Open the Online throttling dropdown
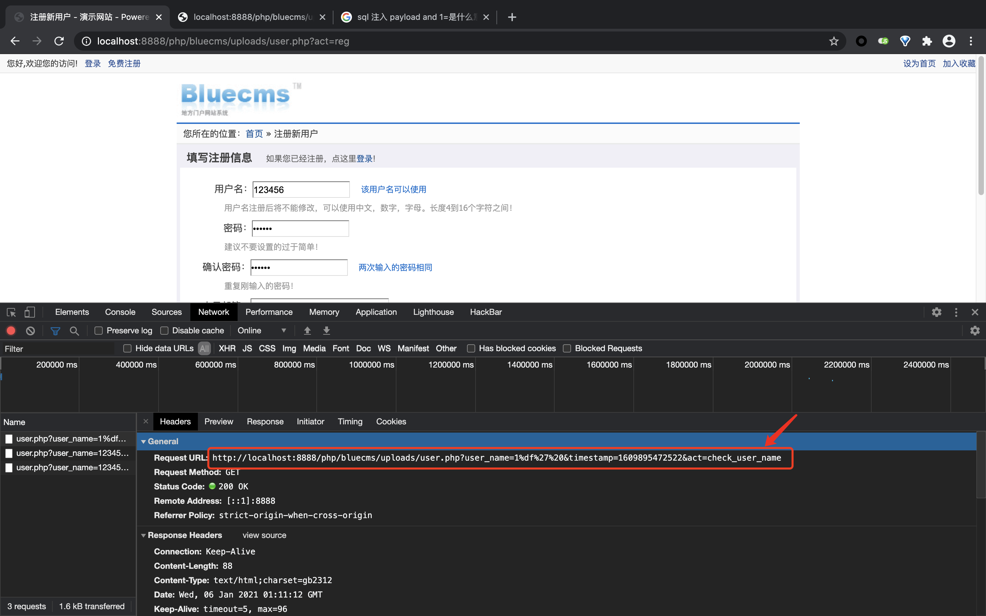 pos(262,330)
